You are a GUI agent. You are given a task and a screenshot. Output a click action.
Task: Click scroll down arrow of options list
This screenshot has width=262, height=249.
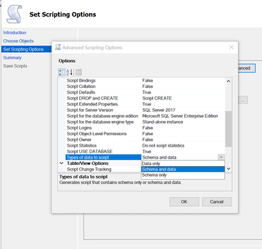[x=229, y=169]
